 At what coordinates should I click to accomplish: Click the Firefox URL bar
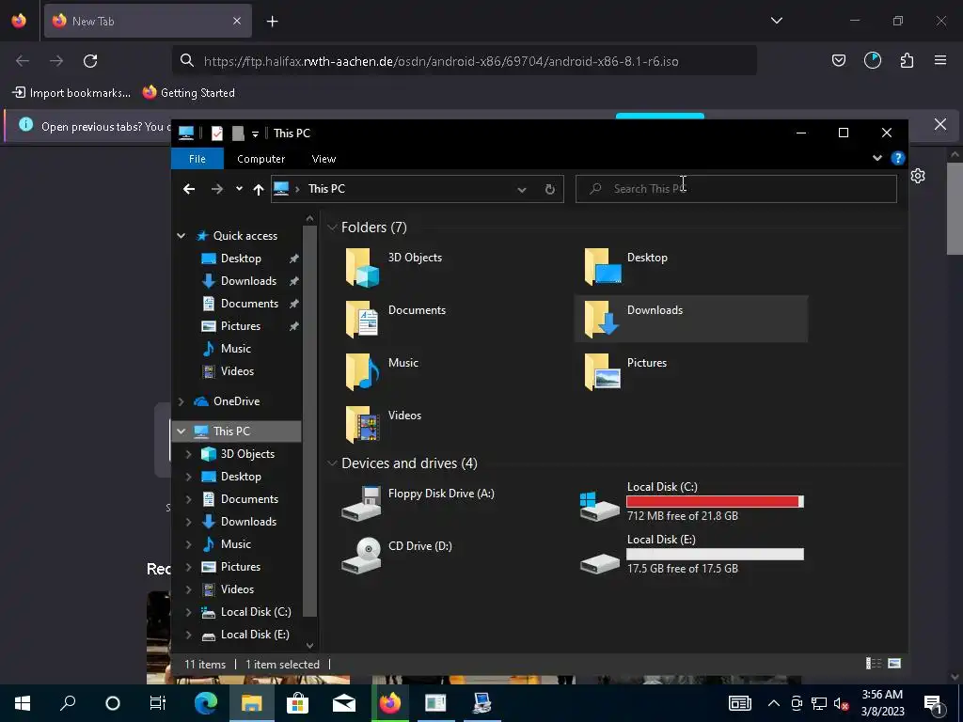coord(465,61)
